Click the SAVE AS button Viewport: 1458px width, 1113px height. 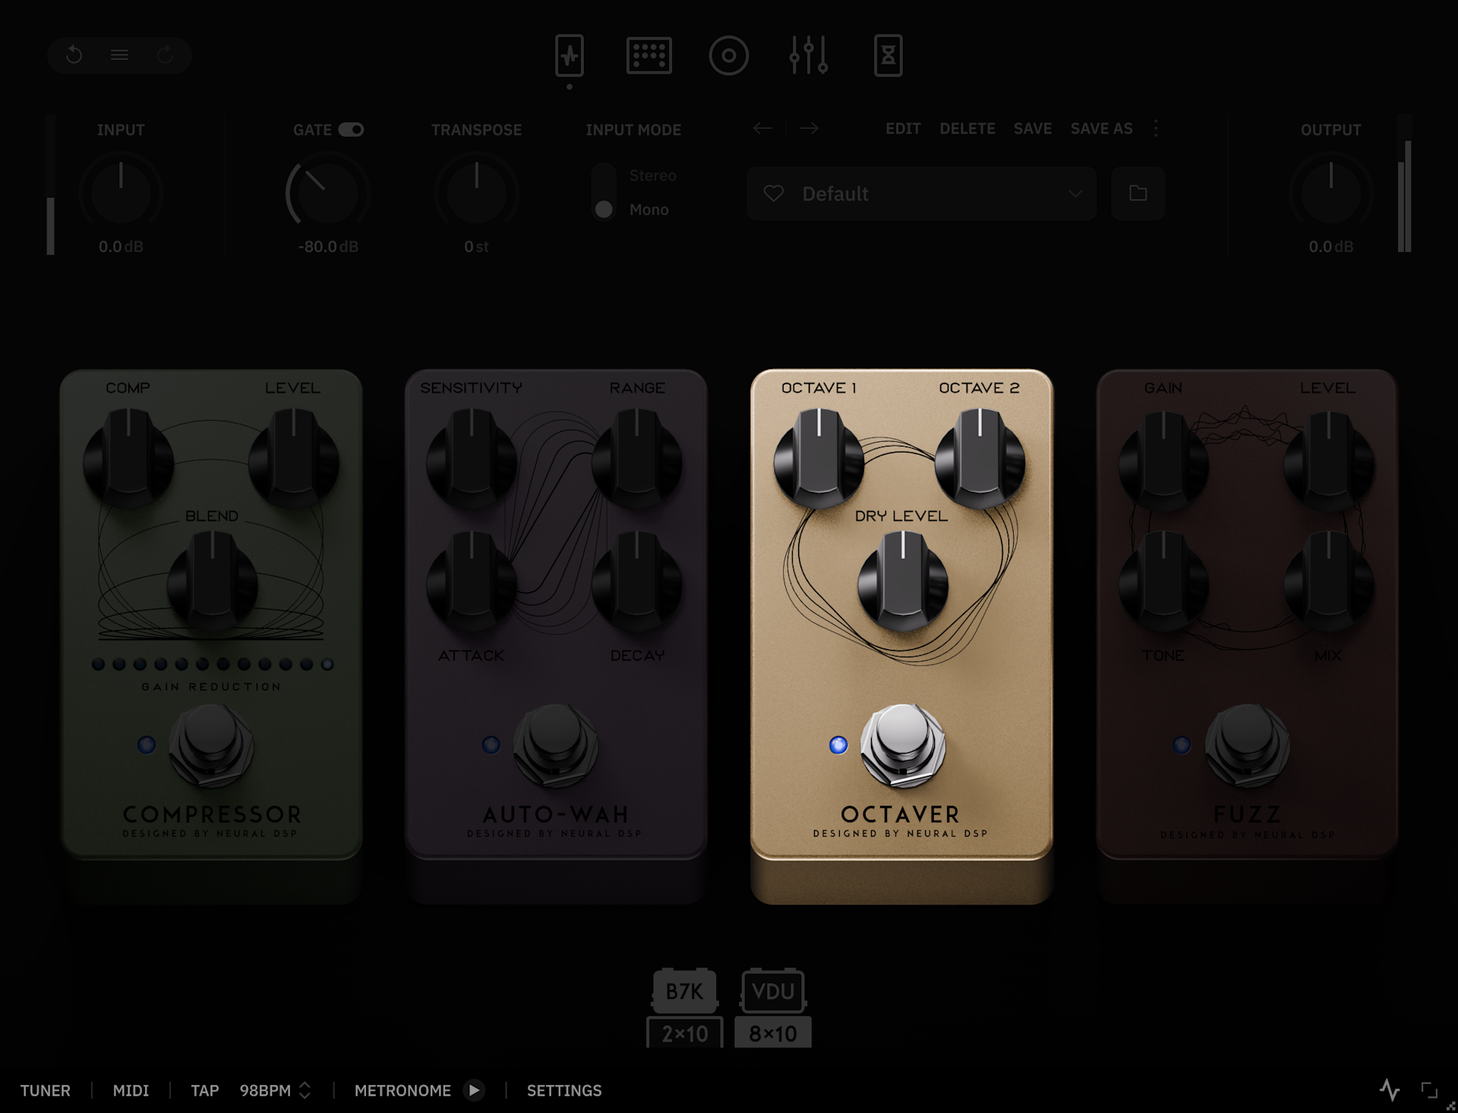pos(1101,128)
